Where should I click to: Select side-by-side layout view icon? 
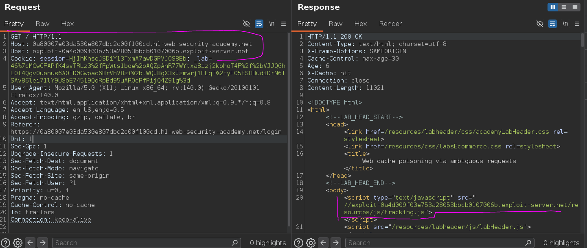553,7
